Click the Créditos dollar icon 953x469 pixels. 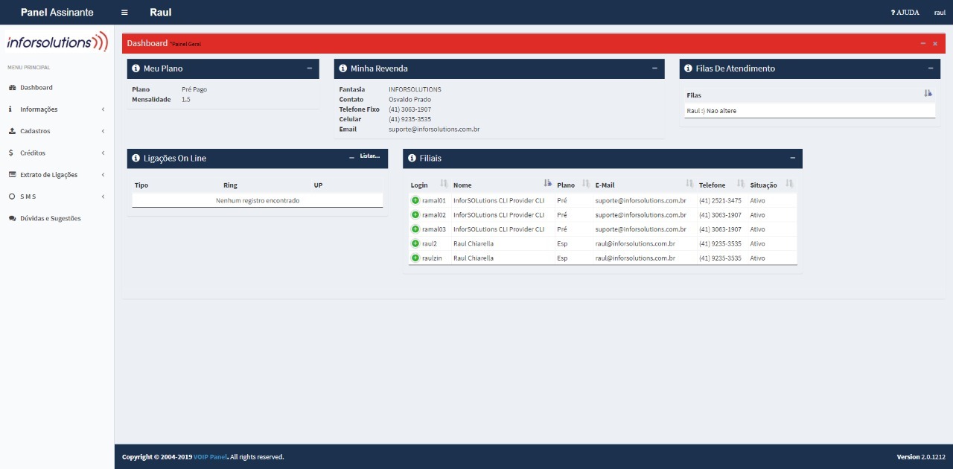point(10,153)
